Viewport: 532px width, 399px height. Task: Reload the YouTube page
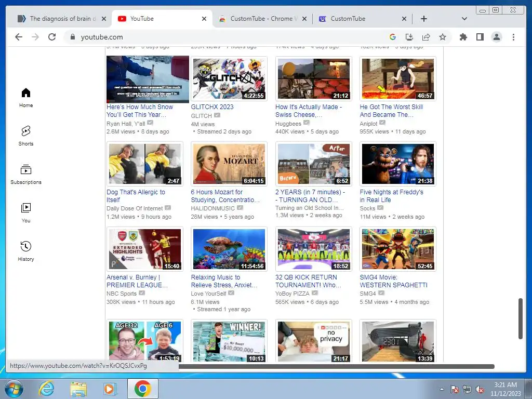52,37
